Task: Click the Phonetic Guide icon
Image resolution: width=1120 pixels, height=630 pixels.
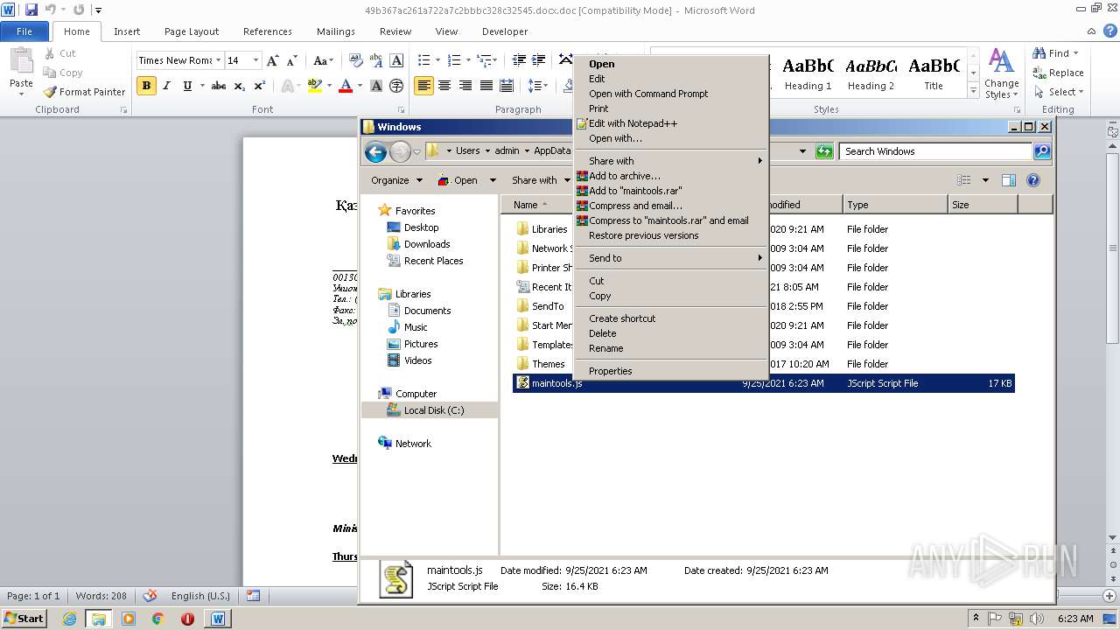Action: (x=376, y=60)
